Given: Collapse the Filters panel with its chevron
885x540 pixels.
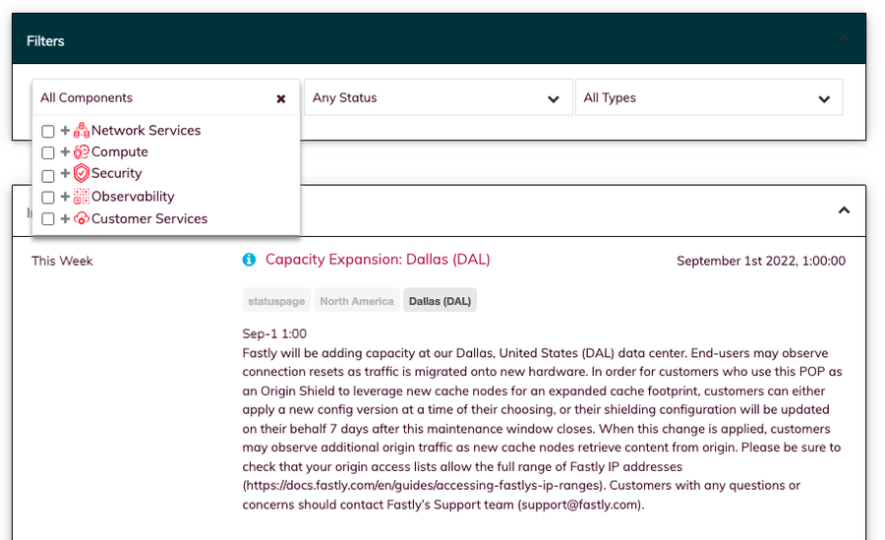Looking at the screenshot, I should tap(844, 39).
